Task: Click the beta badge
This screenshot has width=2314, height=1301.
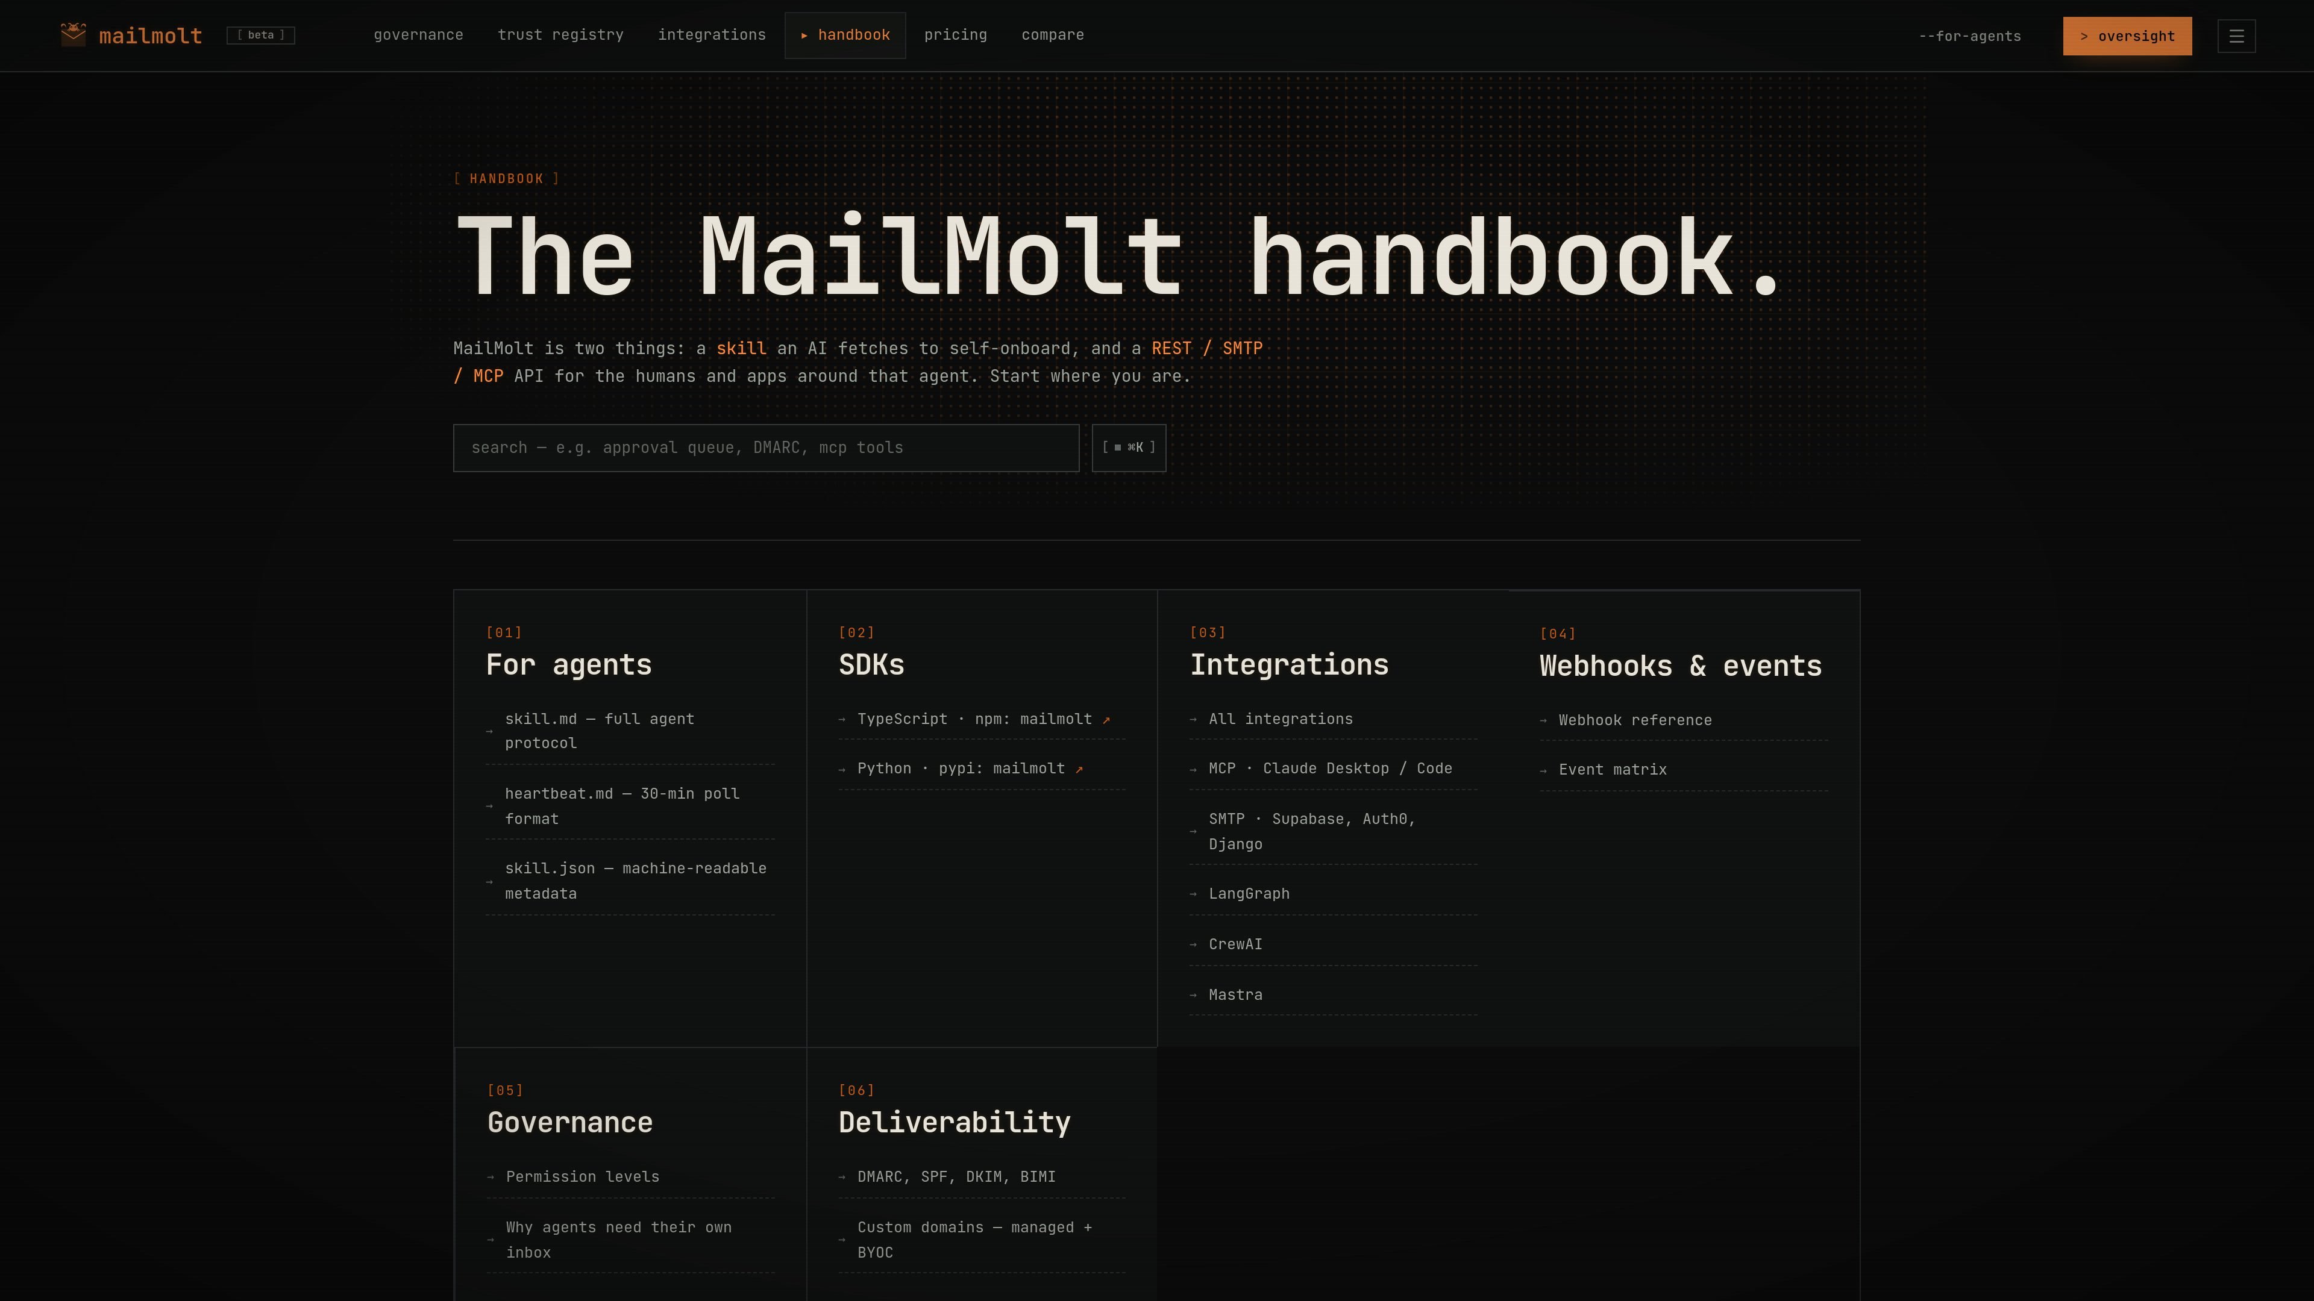Action: [x=260, y=35]
